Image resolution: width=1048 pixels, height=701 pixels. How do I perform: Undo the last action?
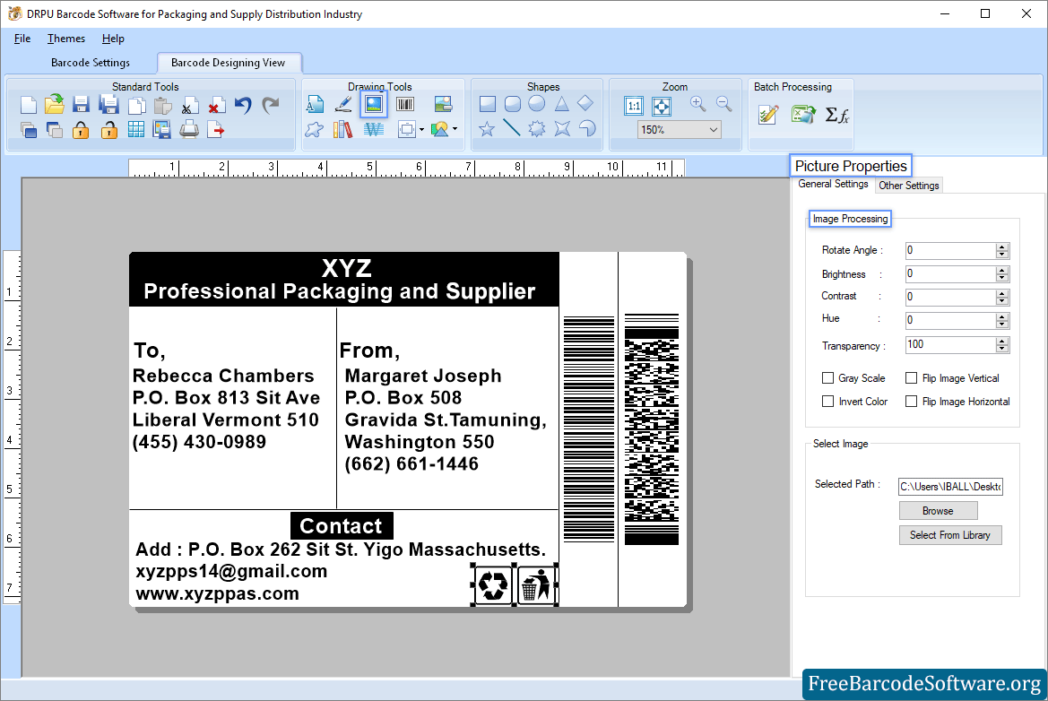point(243,105)
